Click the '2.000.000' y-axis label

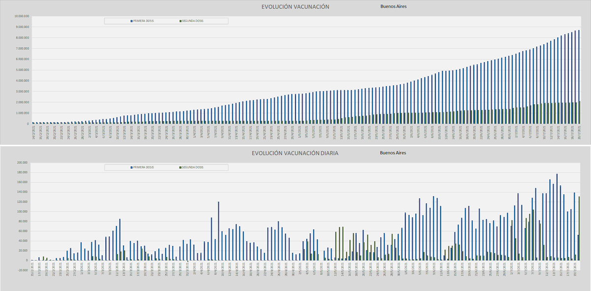[x=23, y=102]
